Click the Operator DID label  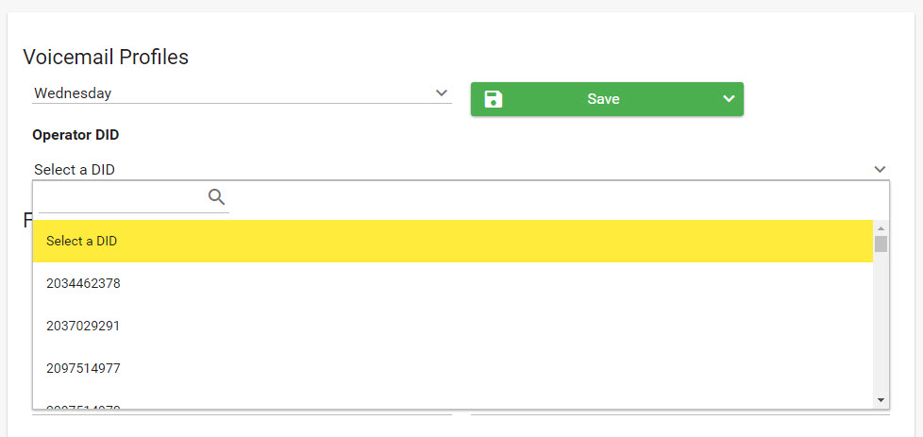[76, 135]
